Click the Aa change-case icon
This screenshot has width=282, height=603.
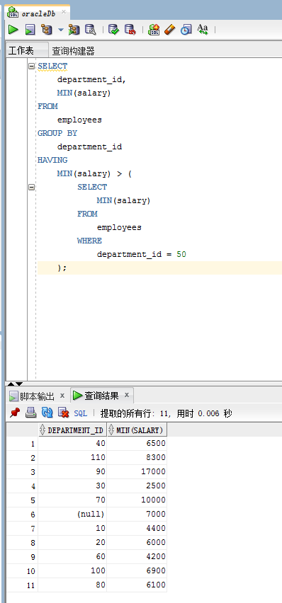[203, 30]
